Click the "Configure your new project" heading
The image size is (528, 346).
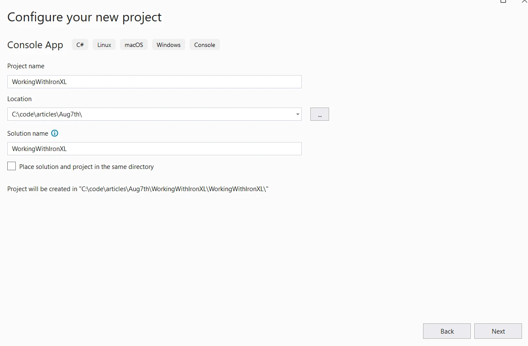point(85,17)
